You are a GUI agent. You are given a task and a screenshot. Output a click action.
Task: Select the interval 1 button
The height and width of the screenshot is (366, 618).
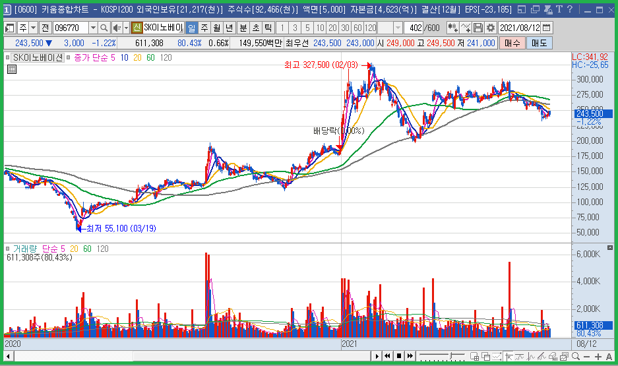(282, 28)
